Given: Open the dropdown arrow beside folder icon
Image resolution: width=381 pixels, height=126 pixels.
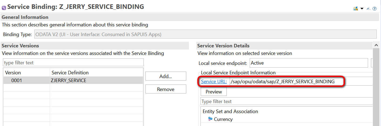Looking at the screenshot, I should pyautogui.click(x=362, y=9).
